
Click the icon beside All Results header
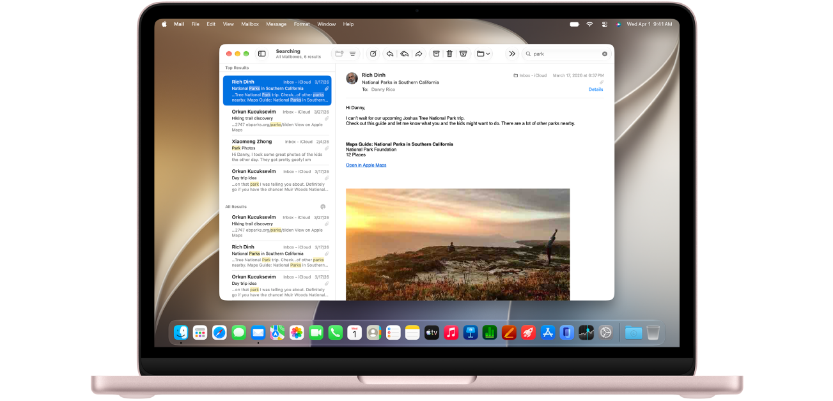coord(323,207)
